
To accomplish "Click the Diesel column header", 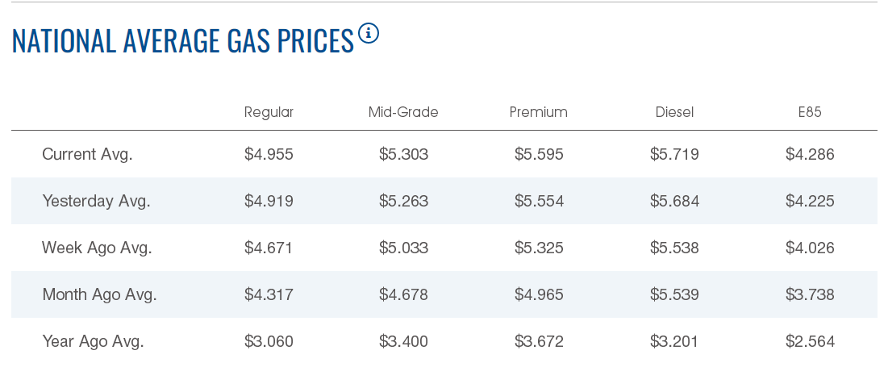I will pos(674,112).
